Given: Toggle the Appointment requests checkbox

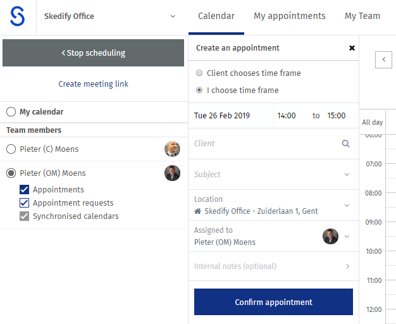Looking at the screenshot, I should click(24, 203).
